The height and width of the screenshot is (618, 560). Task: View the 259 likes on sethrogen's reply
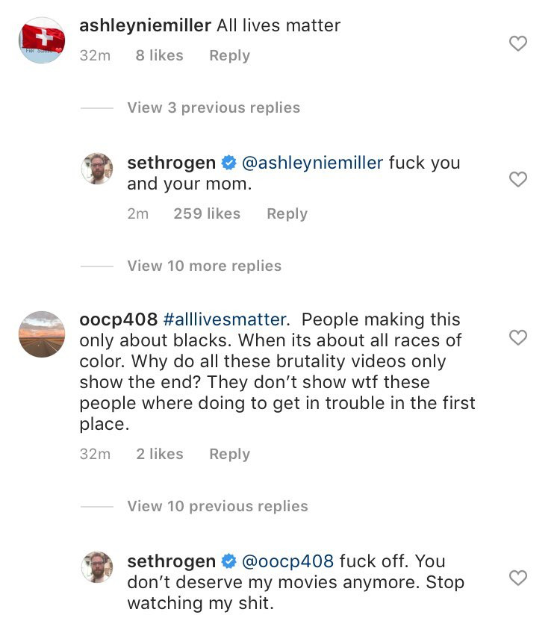pyautogui.click(x=207, y=213)
